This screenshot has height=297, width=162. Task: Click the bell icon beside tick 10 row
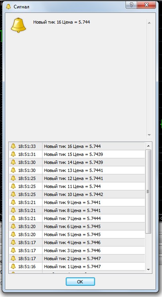pos(13,194)
